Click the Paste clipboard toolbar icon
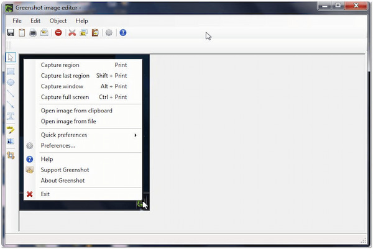This screenshot has height=249, width=373. 95,32
